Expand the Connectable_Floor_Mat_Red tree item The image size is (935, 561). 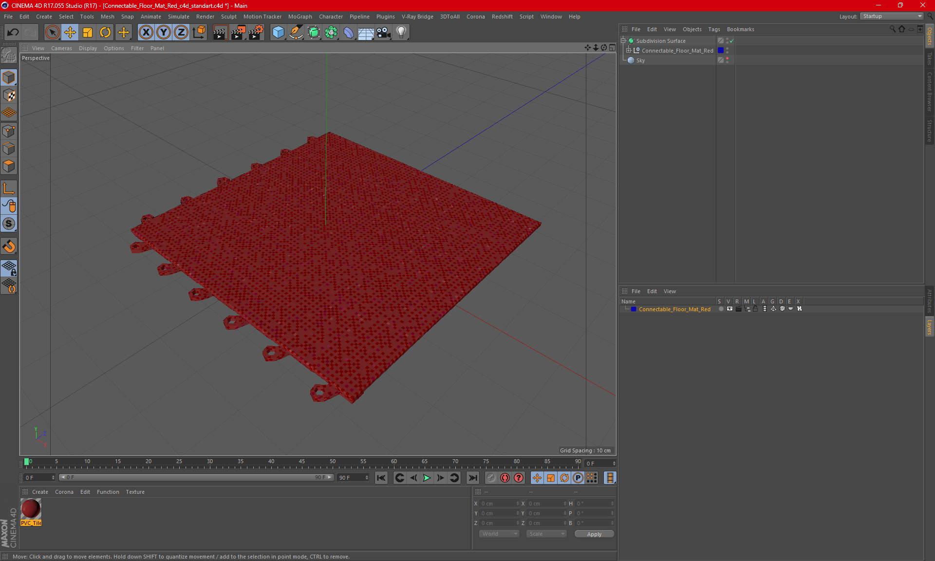pos(629,51)
